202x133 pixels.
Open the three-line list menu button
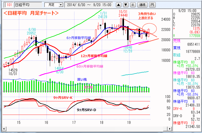click(x=132, y=5)
